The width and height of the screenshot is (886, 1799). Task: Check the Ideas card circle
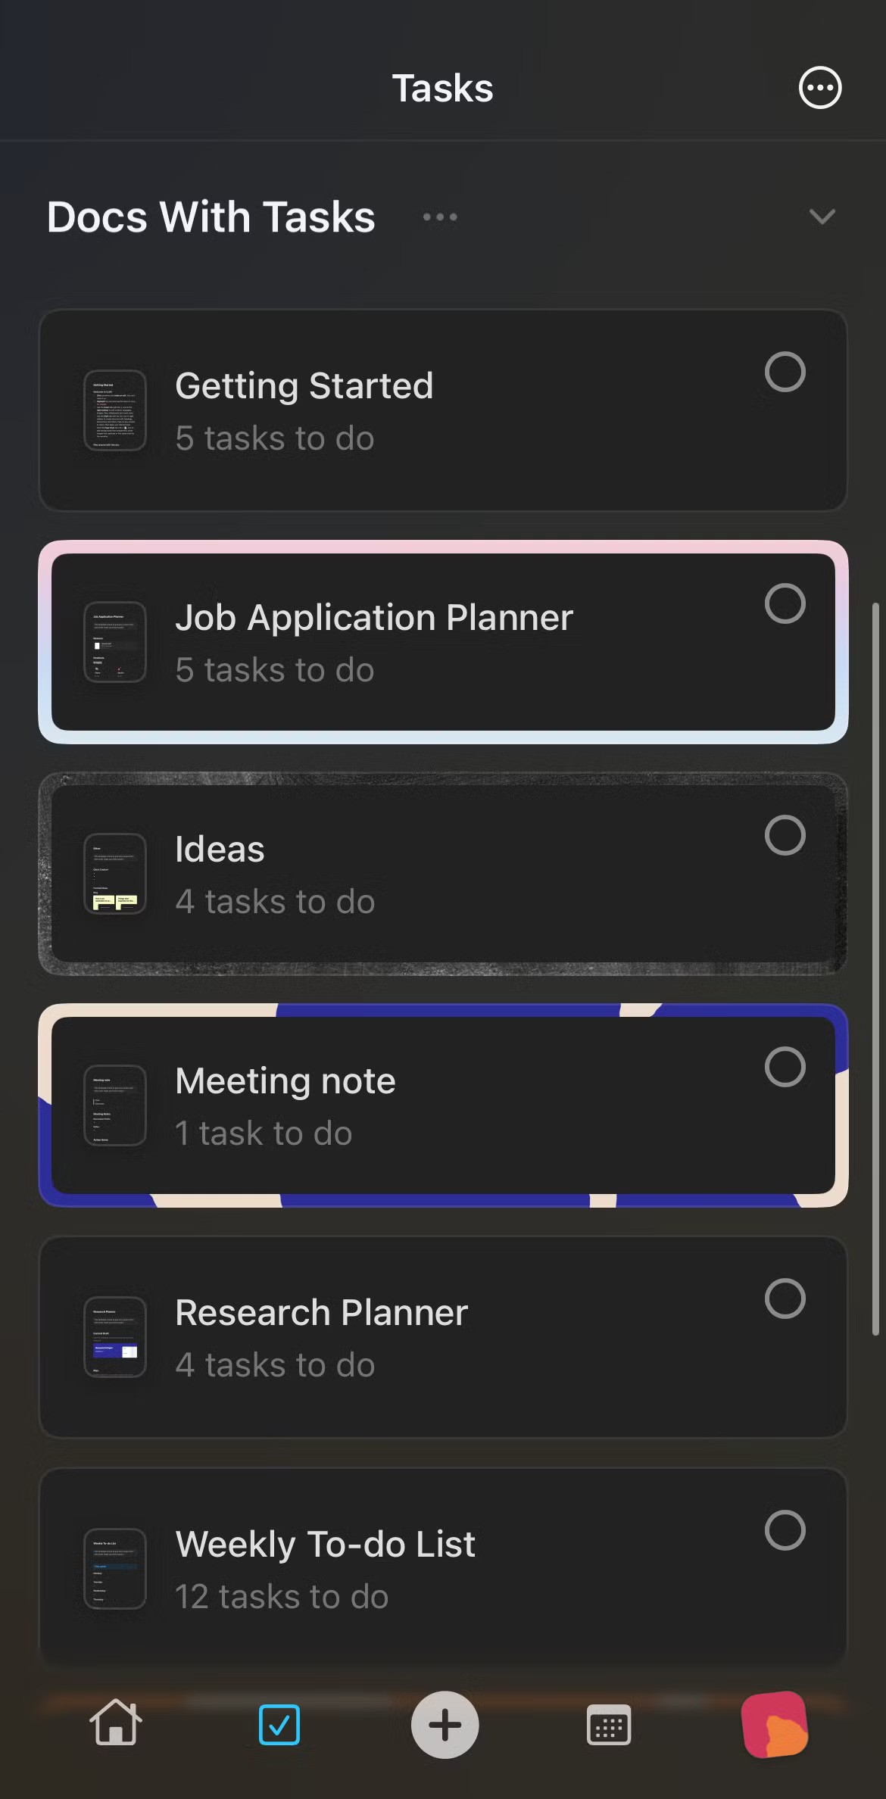click(x=785, y=835)
